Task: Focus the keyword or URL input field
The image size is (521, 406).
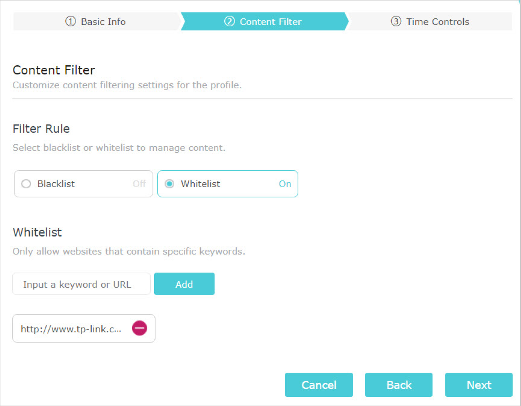Action: (81, 284)
